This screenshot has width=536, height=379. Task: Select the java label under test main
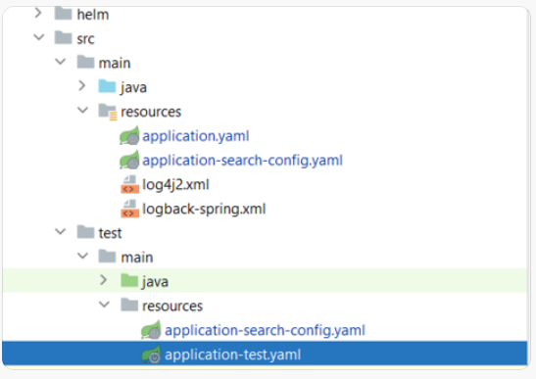[155, 282]
